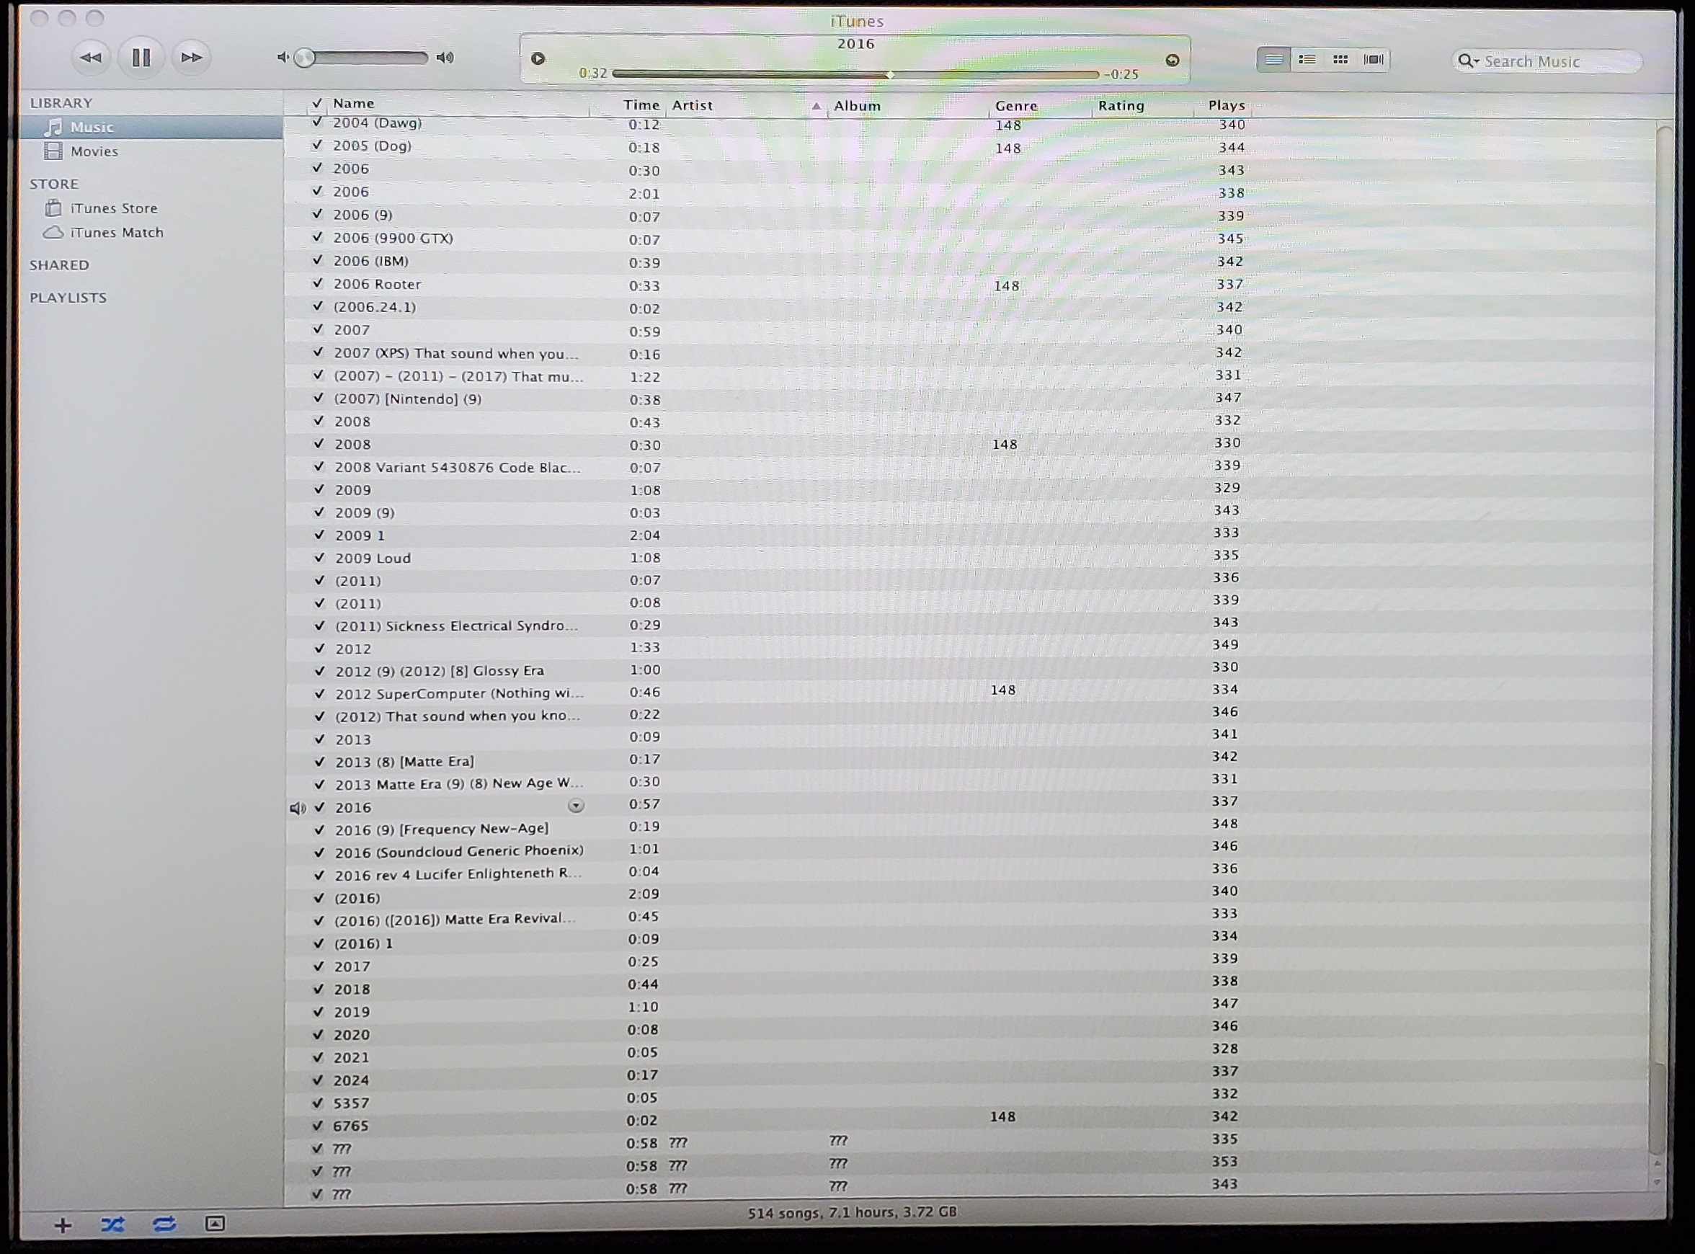Collapse the STORE sidebar section
This screenshot has height=1254, width=1695.
click(54, 184)
